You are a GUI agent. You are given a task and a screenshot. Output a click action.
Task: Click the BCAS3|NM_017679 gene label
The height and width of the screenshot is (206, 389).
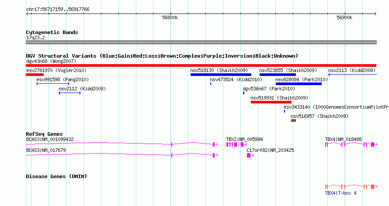46,150
